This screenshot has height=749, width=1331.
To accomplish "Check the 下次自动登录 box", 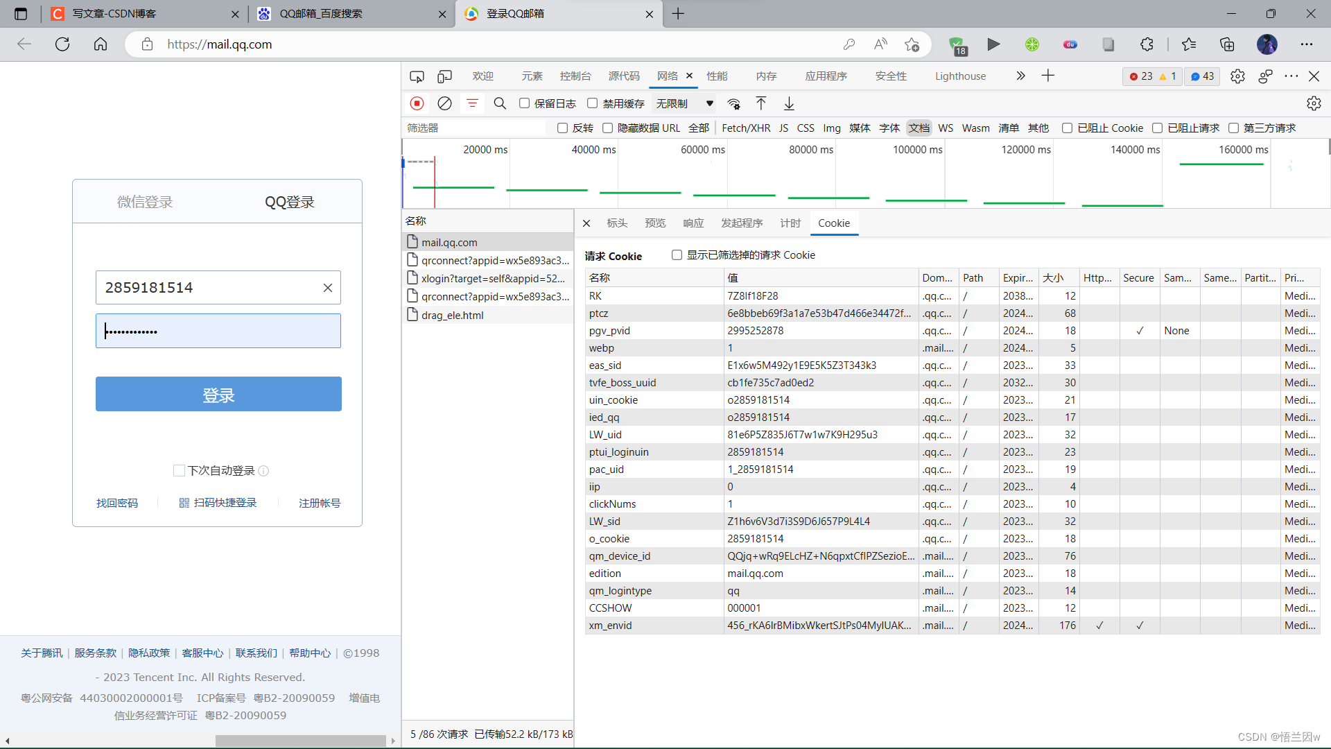I will click(x=179, y=471).
